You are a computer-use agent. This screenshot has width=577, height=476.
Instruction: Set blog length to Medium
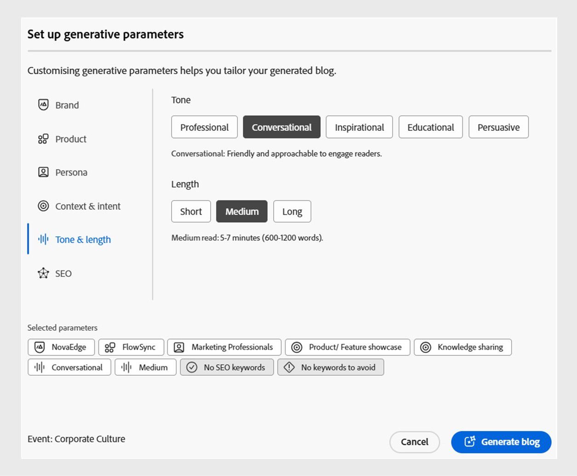tap(242, 212)
